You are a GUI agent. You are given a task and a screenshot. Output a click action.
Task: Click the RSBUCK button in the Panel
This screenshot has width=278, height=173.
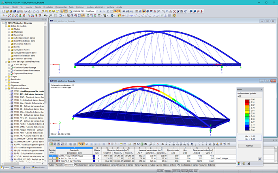tap(250, 146)
